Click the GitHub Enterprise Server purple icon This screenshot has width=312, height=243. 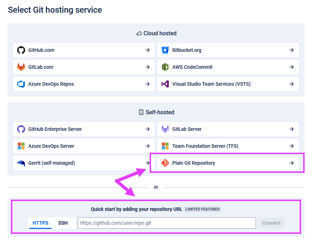(x=21, y=129)
